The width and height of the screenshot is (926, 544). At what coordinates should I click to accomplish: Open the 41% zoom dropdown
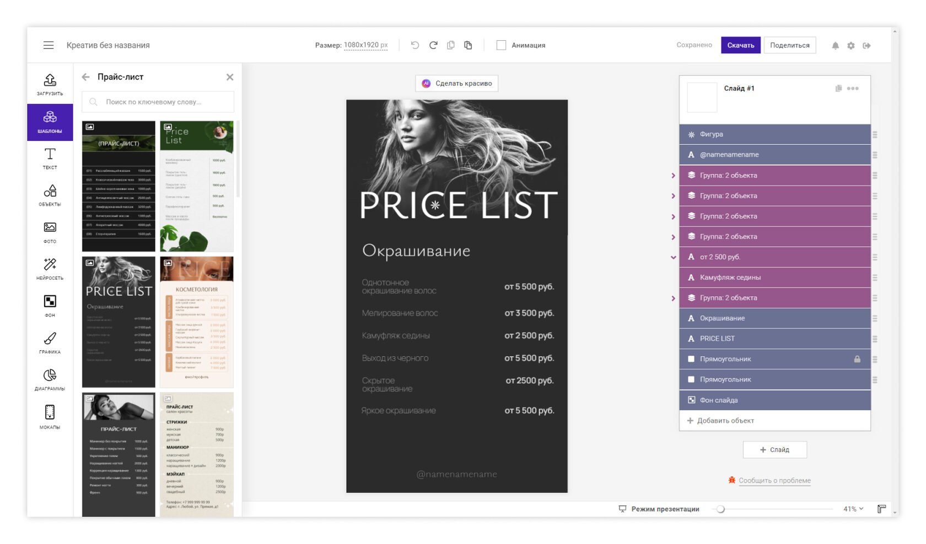[853, 509]
